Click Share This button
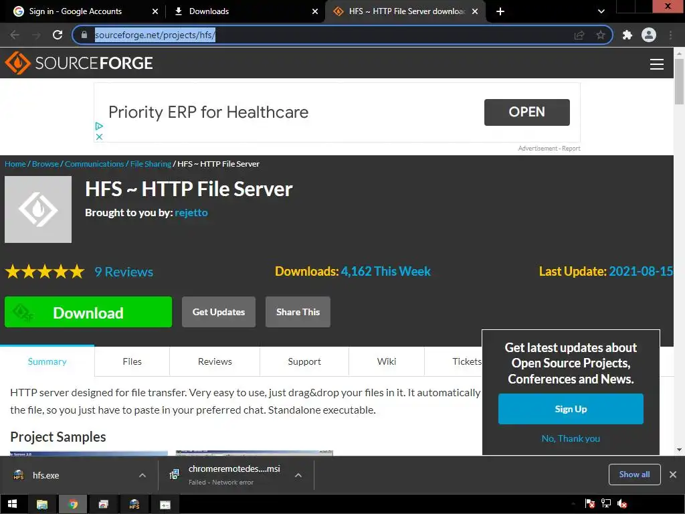Viewport: 685px width, 514px height. [298, 312]
